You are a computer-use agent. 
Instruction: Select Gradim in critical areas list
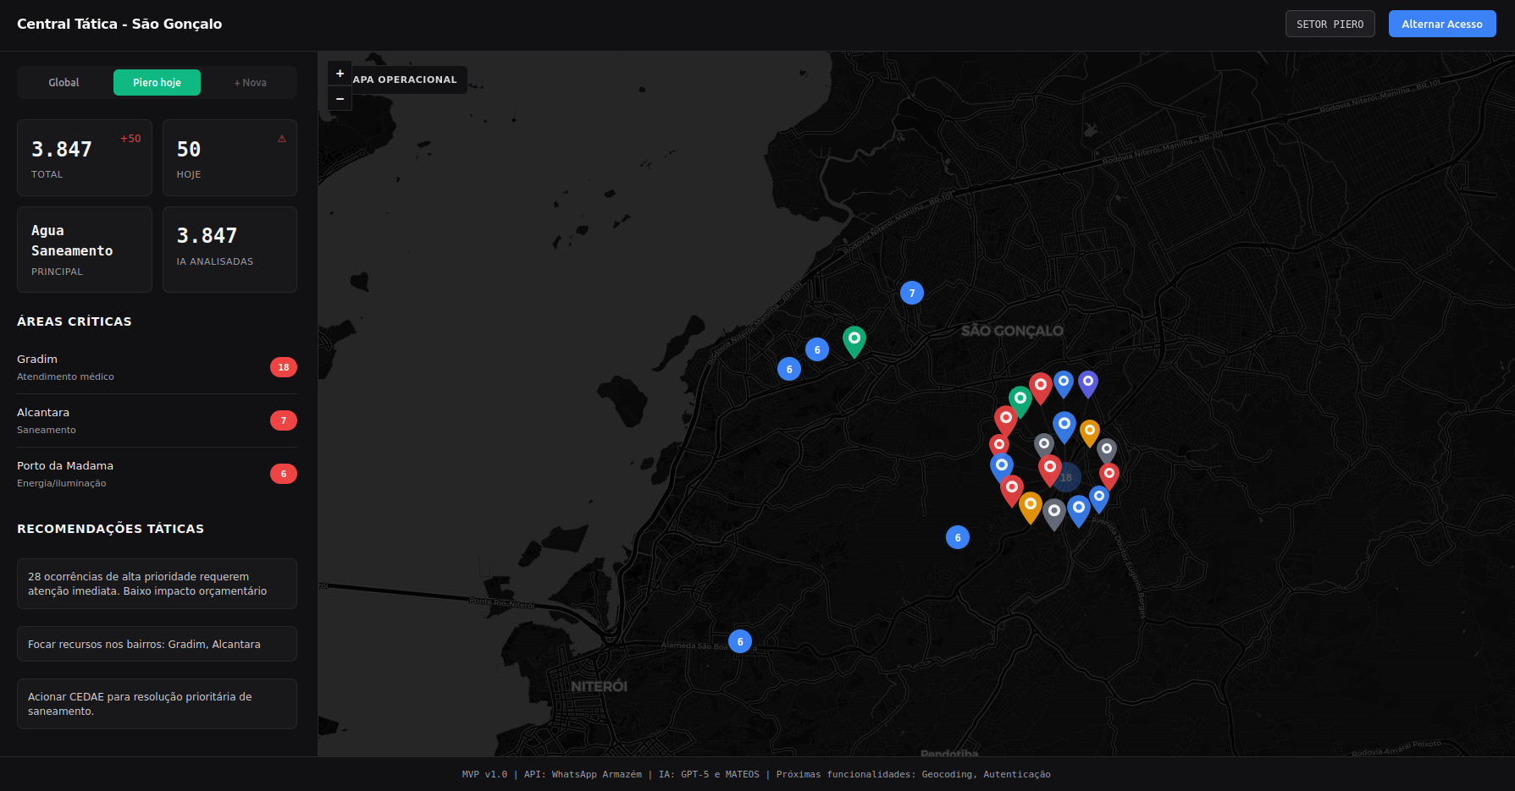click(157, 367)
